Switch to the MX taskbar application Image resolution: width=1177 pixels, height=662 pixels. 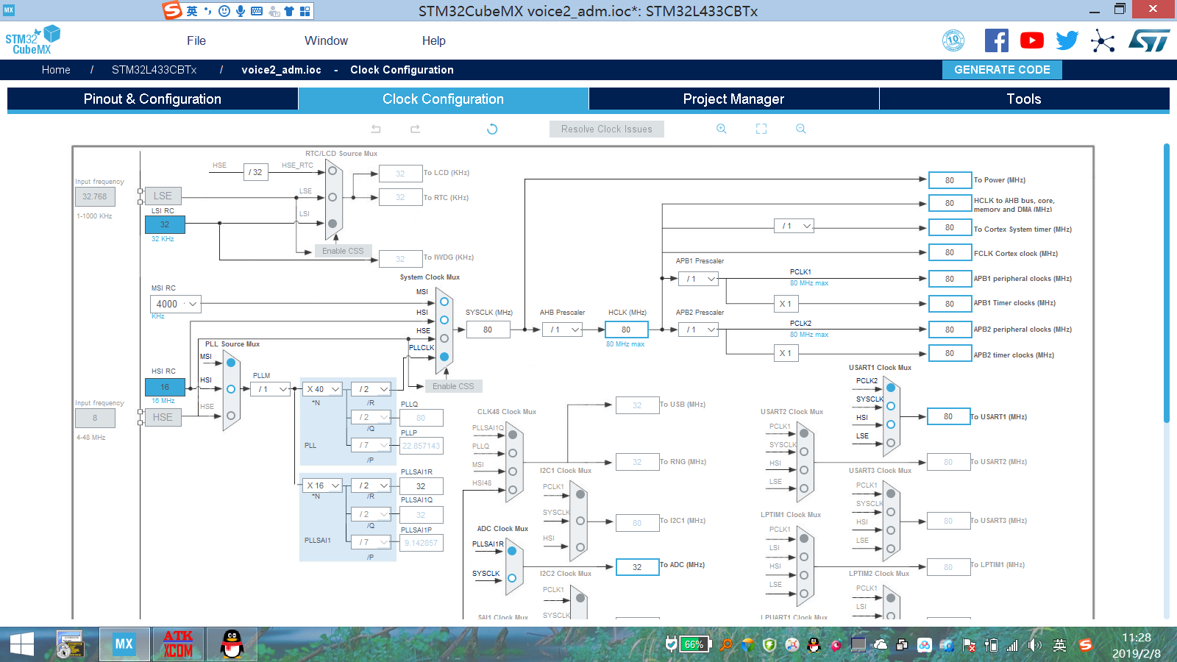(x=124, y=644)
